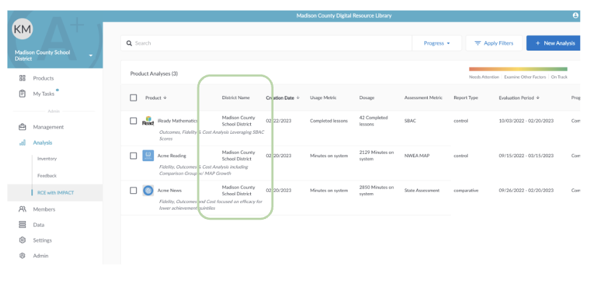This screenshot has width=591, height=281.
Task: Open the Progress dropdown
Action: [x=437, y=43]
